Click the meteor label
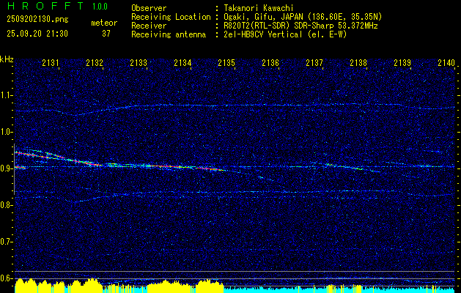This screenshot has width=461, height=293. click(104, 23)
